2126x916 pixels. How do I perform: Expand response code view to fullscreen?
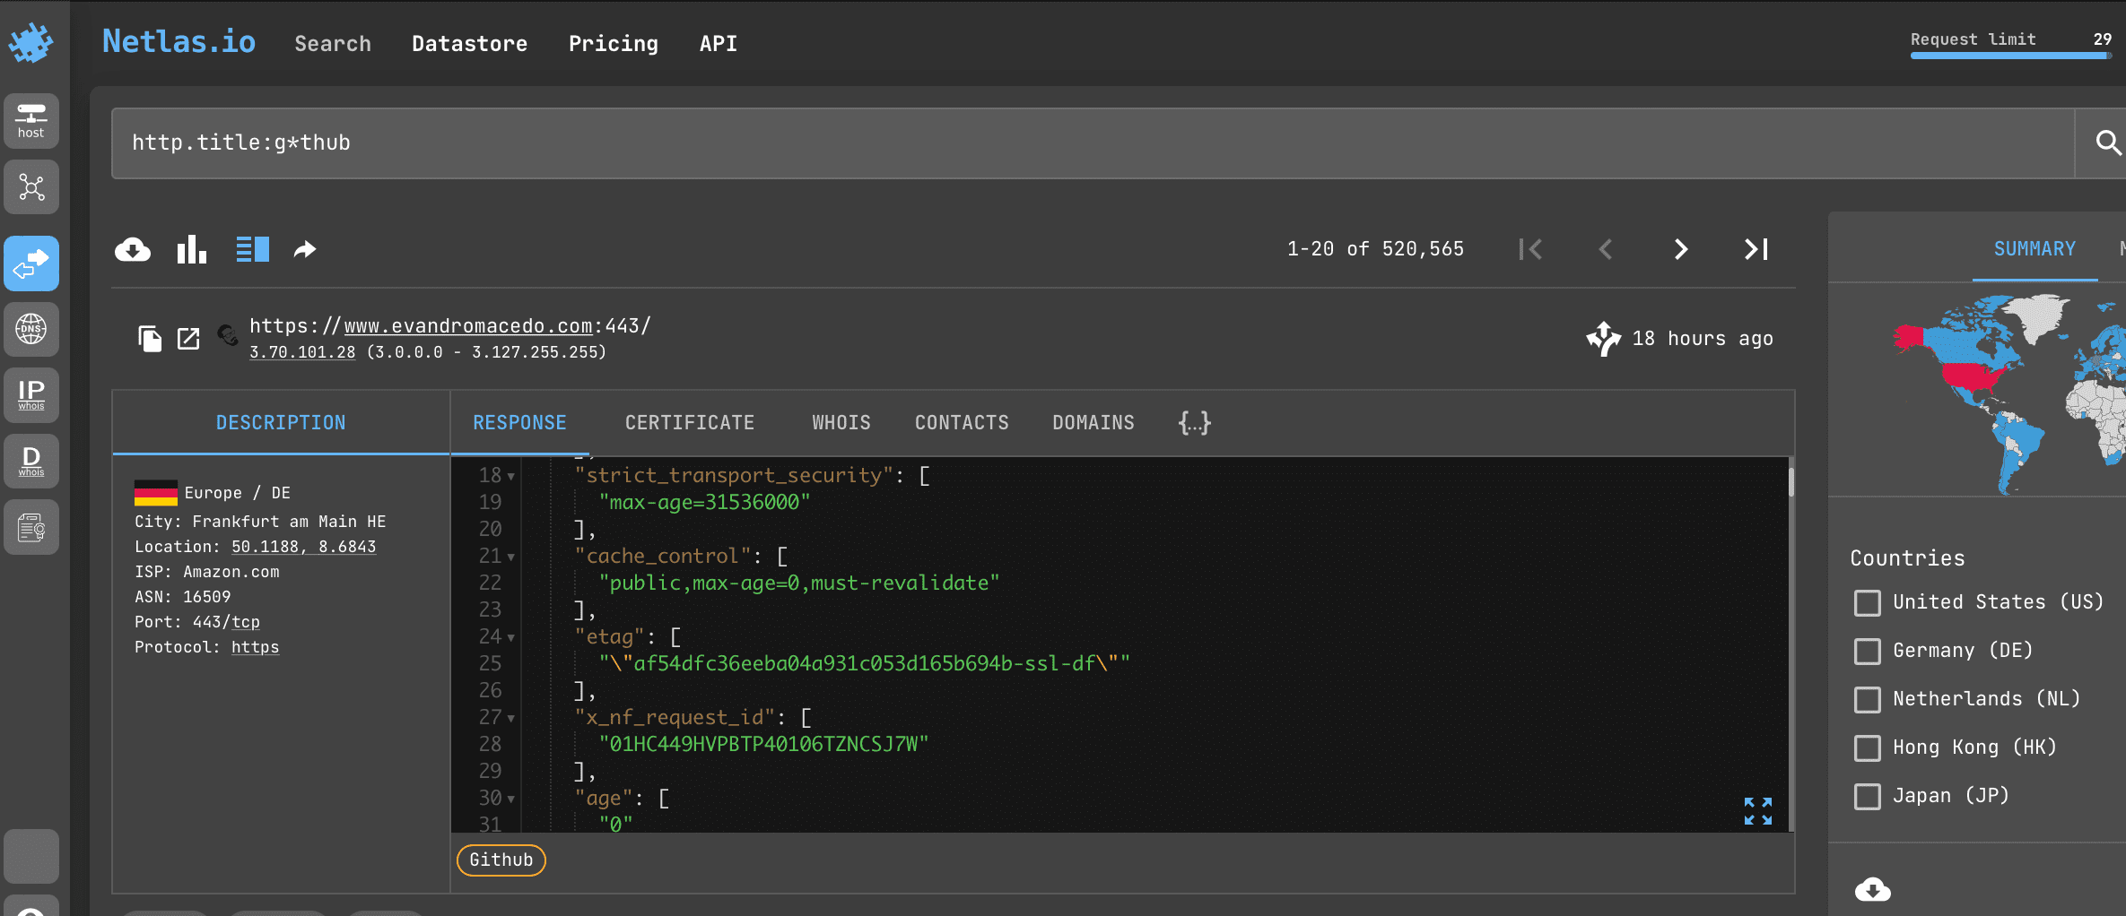[x=1758, y=811]
